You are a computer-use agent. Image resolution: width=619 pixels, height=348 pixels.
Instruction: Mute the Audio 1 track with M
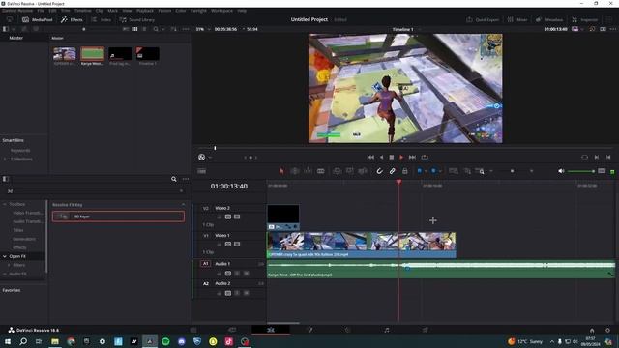coord(246,273)
